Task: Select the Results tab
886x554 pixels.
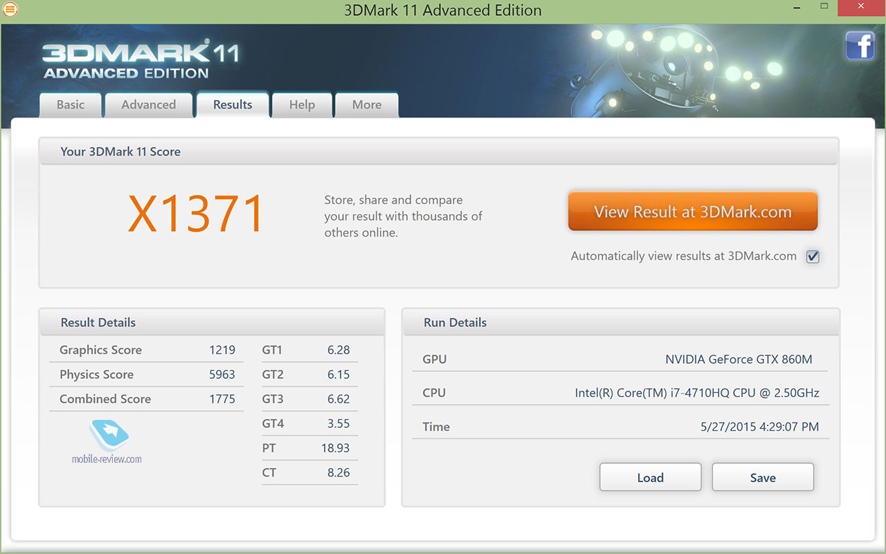Action: pos(233,104)
